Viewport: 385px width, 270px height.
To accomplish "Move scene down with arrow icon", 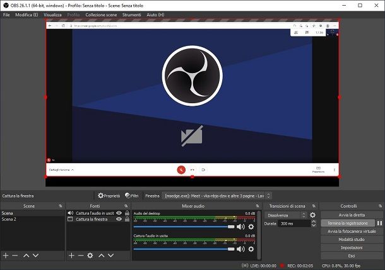I will [35, 256].
